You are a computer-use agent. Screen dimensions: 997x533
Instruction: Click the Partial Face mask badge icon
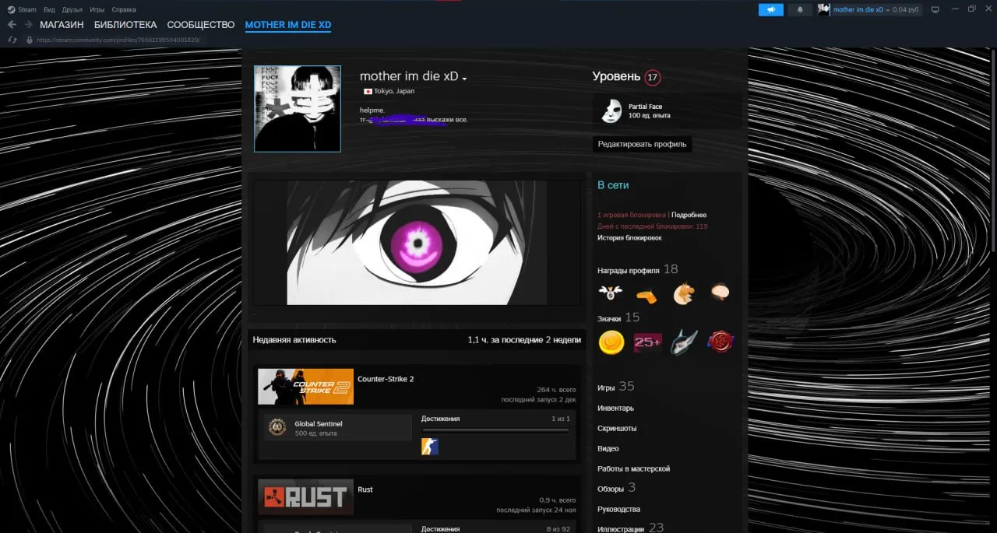coord(611,111)
